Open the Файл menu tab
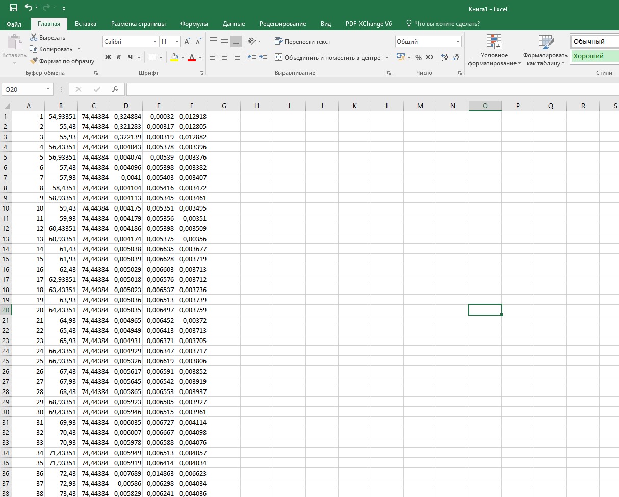The image size is (619, 497). 14,24
